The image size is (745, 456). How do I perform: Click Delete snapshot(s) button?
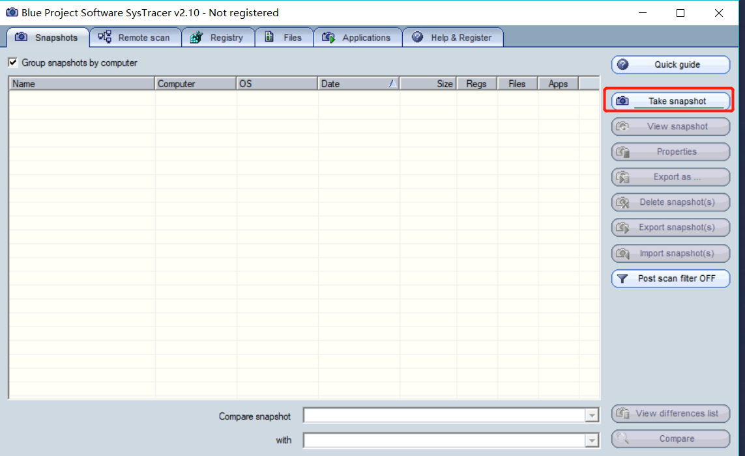671,202
